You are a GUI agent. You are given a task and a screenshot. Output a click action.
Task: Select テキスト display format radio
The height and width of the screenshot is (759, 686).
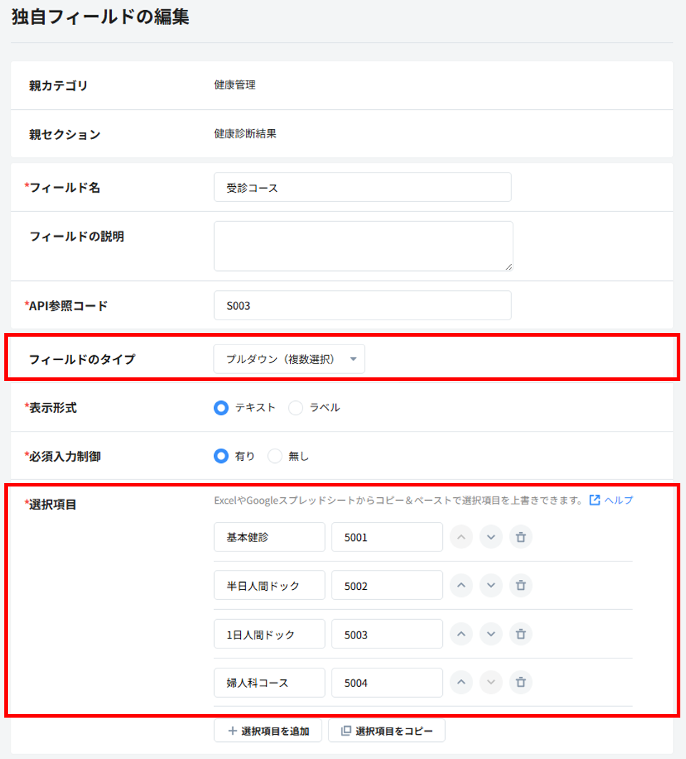221,408
